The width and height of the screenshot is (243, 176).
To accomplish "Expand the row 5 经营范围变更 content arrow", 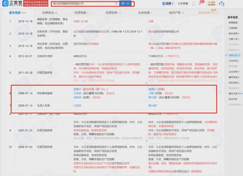I will click(147, 83).
